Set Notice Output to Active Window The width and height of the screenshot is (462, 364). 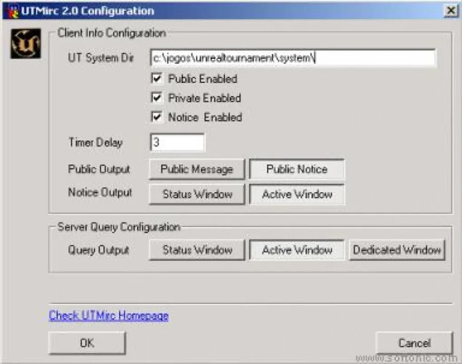pos(297,194)
